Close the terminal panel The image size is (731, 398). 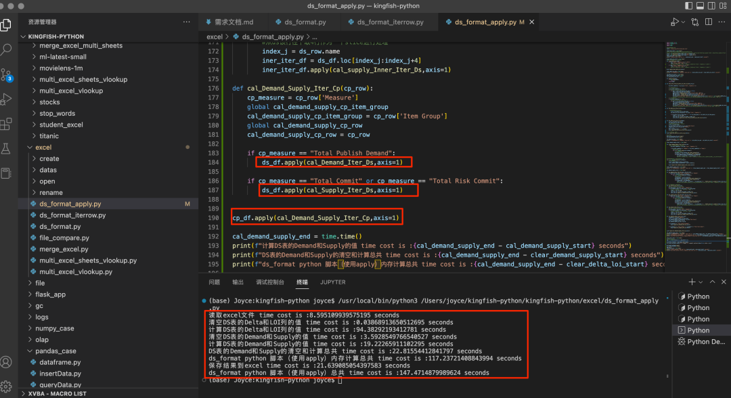[724, 282]
